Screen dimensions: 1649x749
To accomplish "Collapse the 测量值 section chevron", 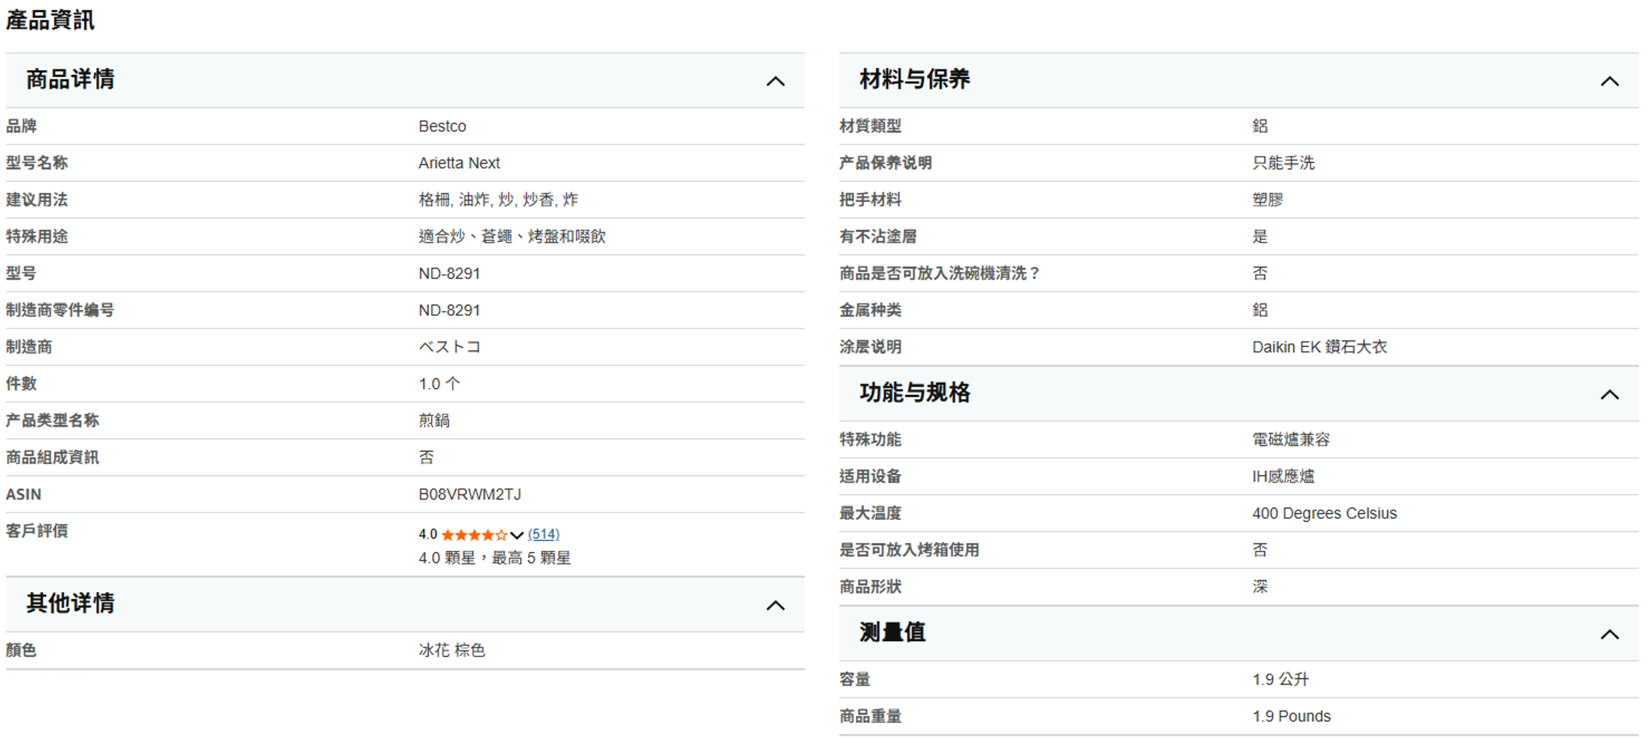I will [1610, 635].
